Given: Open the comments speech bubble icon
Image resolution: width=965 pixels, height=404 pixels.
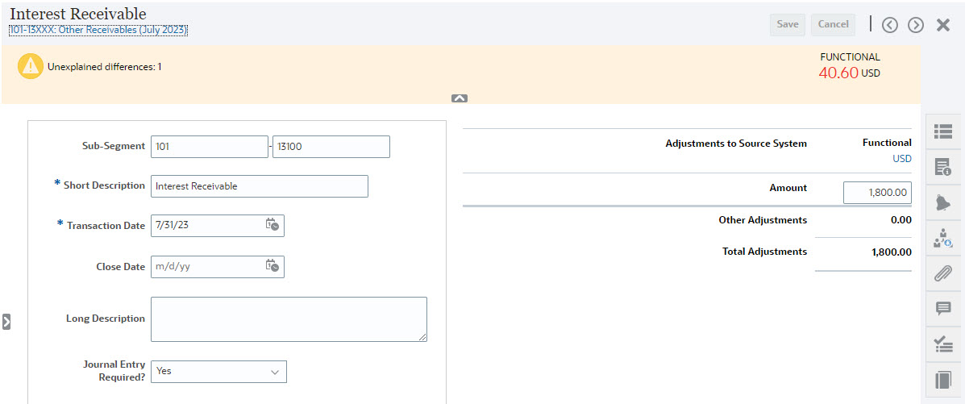Looking at the screenshot, I should (942, 309).
